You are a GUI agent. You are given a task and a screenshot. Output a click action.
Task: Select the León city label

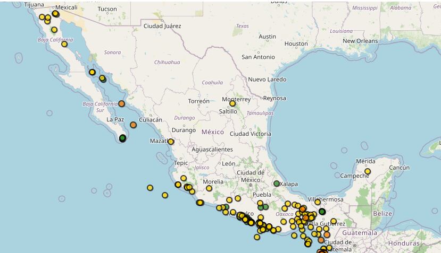228,163
